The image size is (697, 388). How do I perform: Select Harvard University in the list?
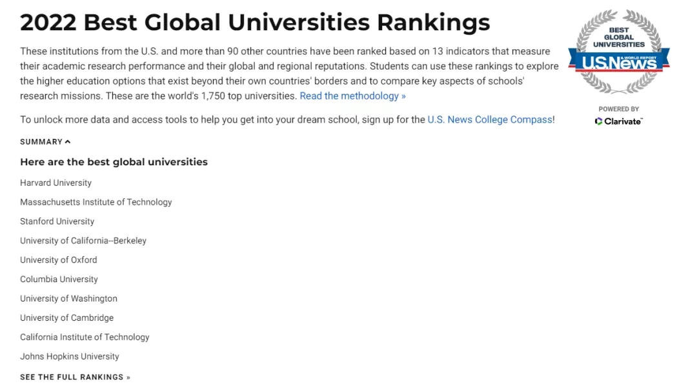[56, 183]
